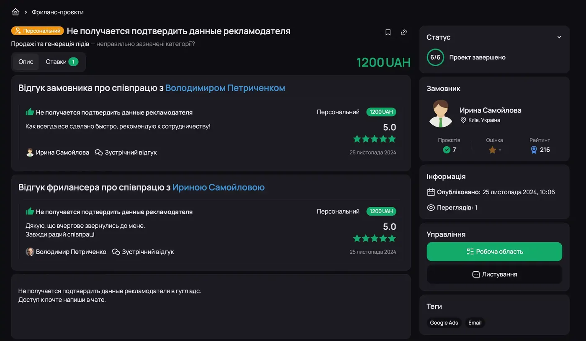
Task: Click the eye icon next to Переглядів
Action: (x=431, y=208)
